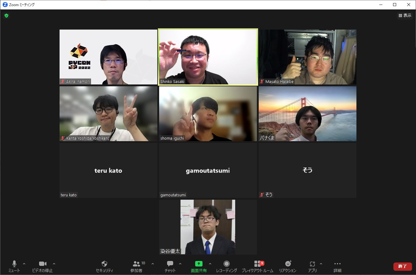Close the Zoom meeting window
This screenshot has height=275, width=416.
click(x=409, y=5)
